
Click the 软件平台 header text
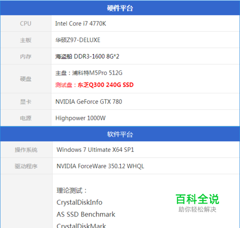click(x=120, y=134)
